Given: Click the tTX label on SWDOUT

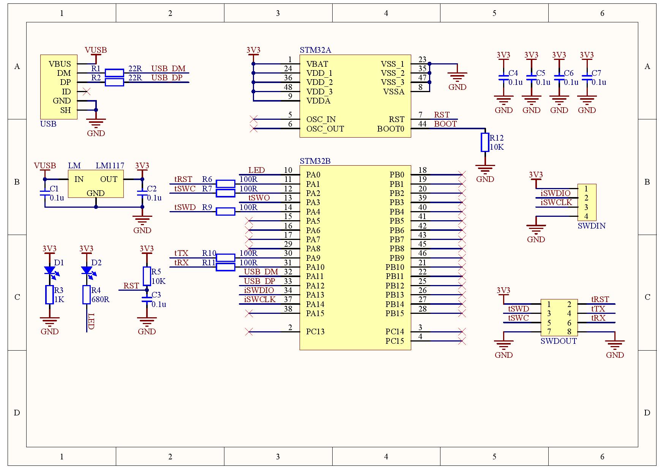Looking at the screenshot, I should (598, 309).
